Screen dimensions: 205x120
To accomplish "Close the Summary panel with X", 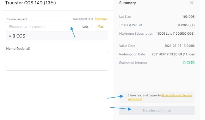I will coord(192,3).
